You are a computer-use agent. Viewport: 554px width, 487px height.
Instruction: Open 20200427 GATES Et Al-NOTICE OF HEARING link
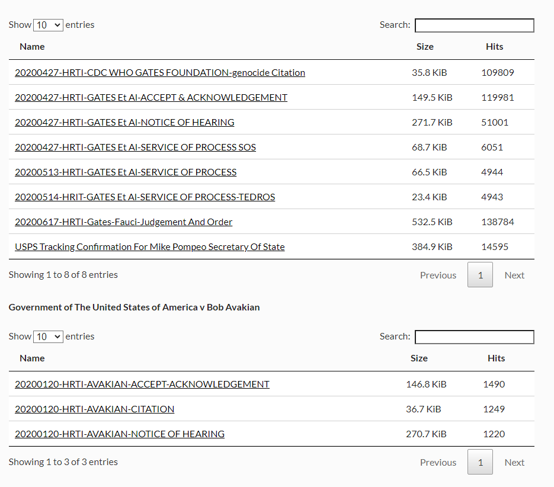(124, 122)
